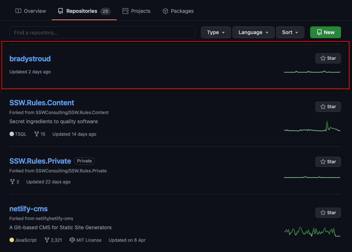Click the Repositories tab book icon
The height and width of the screenshot is (252, 352).
pyautogui.click(x=60, y=11)
